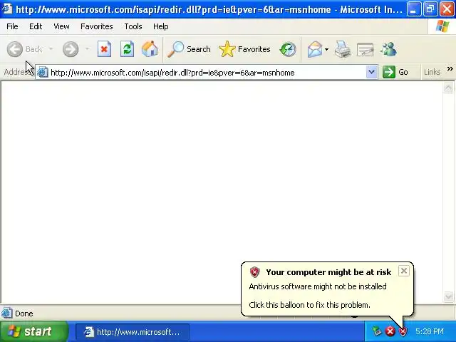Open Messenger people icon
Screen dimensions: 456x342
point(388,49)
